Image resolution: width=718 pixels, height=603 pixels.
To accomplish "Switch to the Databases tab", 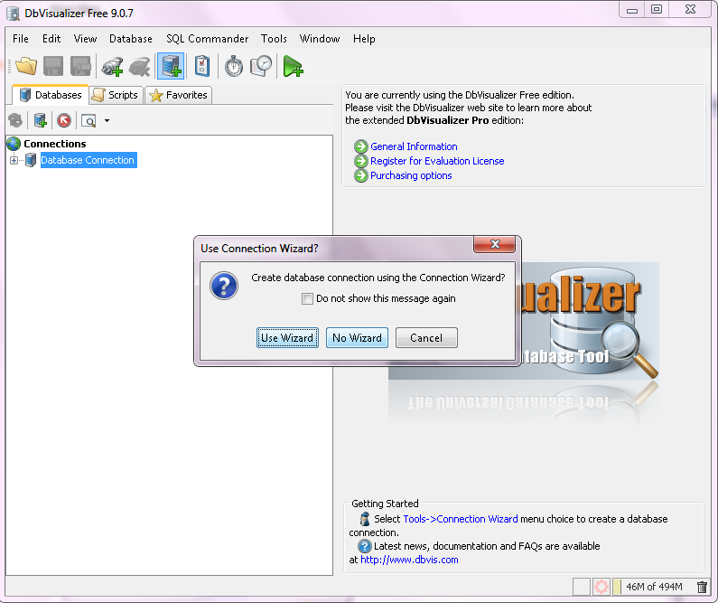I will [x=51, y=95].
